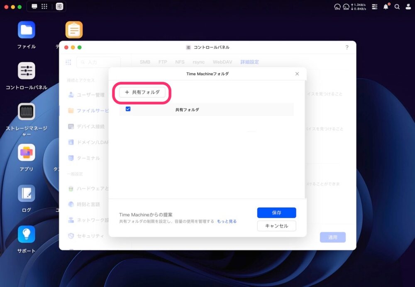Click the notification bell icon
415x287 pixels.
pos(386,7)
